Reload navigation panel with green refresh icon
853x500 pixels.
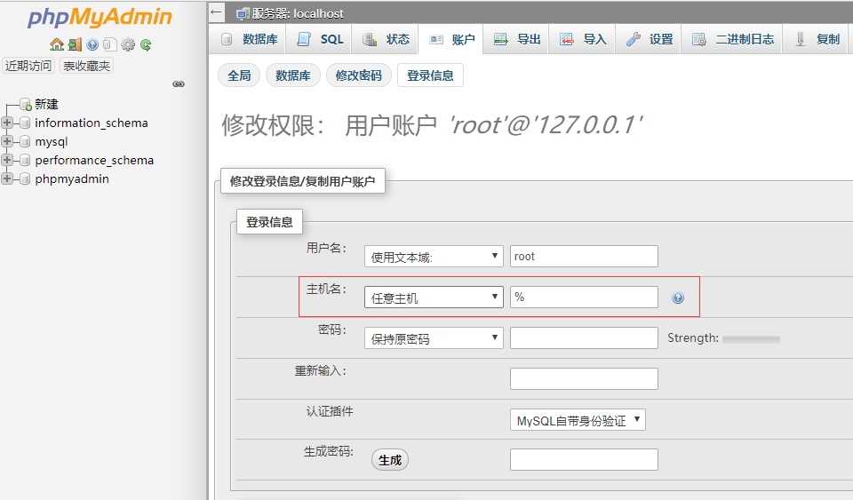(x=146, y=44)
